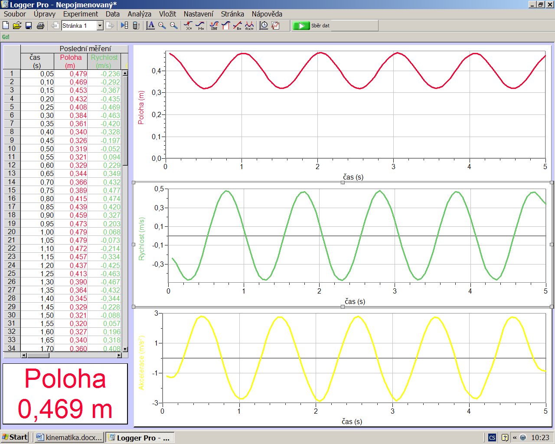
Task: Click the CS language indicator in tray
Action: point(492,437)
